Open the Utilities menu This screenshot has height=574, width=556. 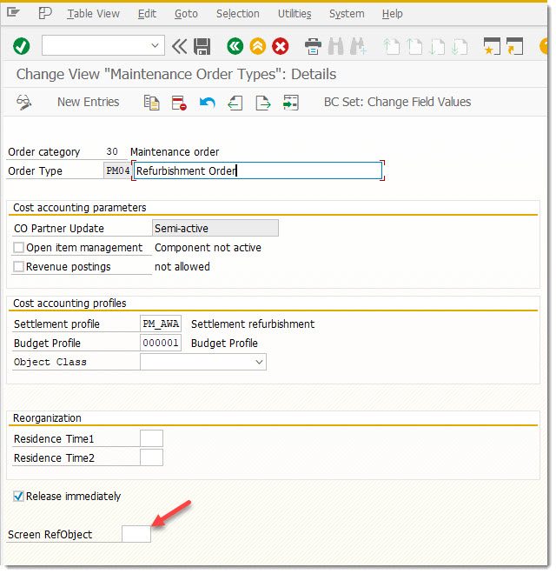[295, 14]
